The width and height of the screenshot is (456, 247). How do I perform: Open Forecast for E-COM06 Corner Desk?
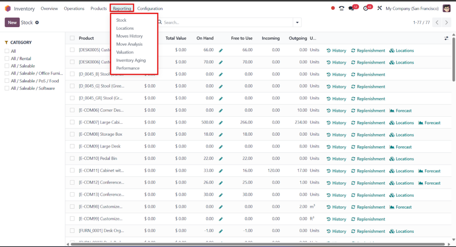(x=400, y=110)
